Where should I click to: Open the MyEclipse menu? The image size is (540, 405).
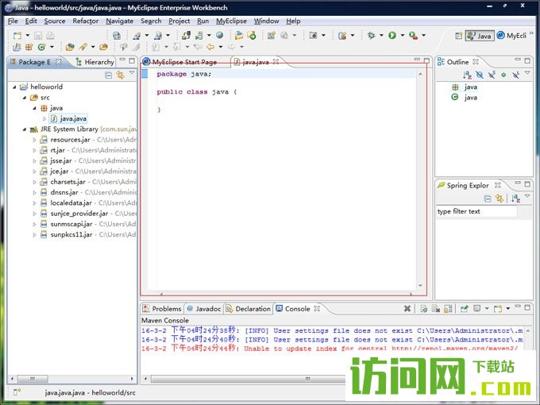(231, 21)
